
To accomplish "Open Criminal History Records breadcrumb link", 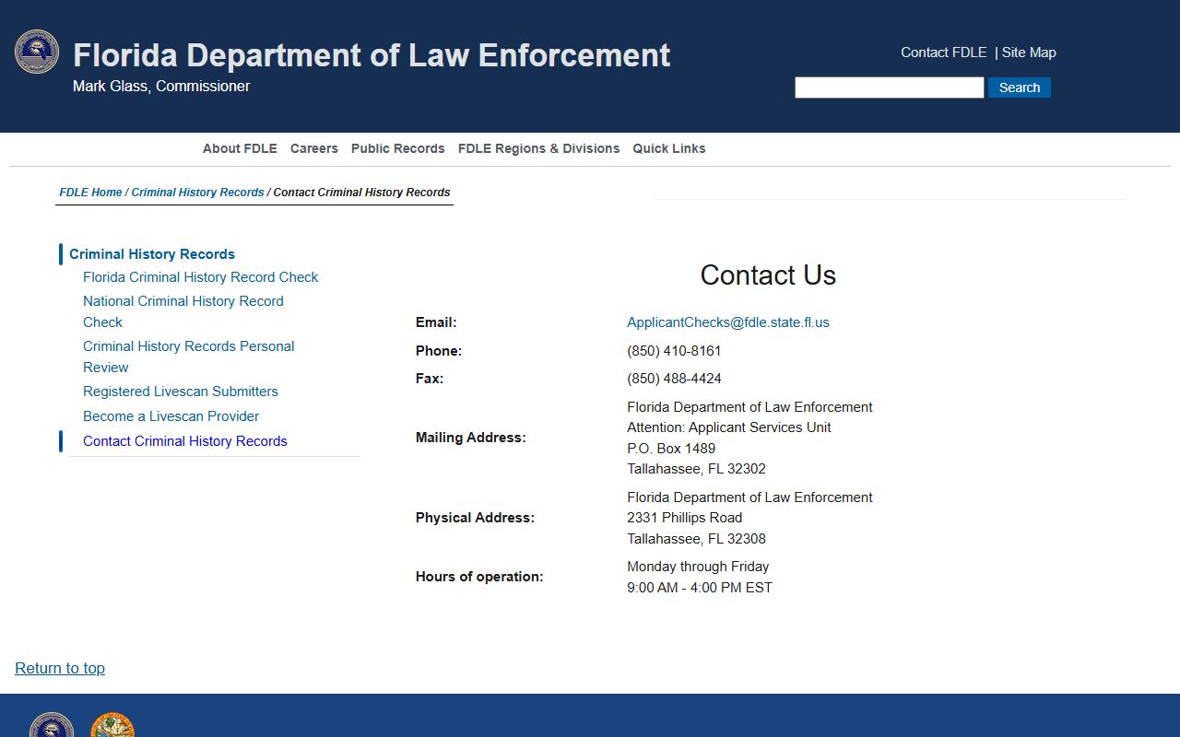I will pyautogui.click(x=197, y=193).
